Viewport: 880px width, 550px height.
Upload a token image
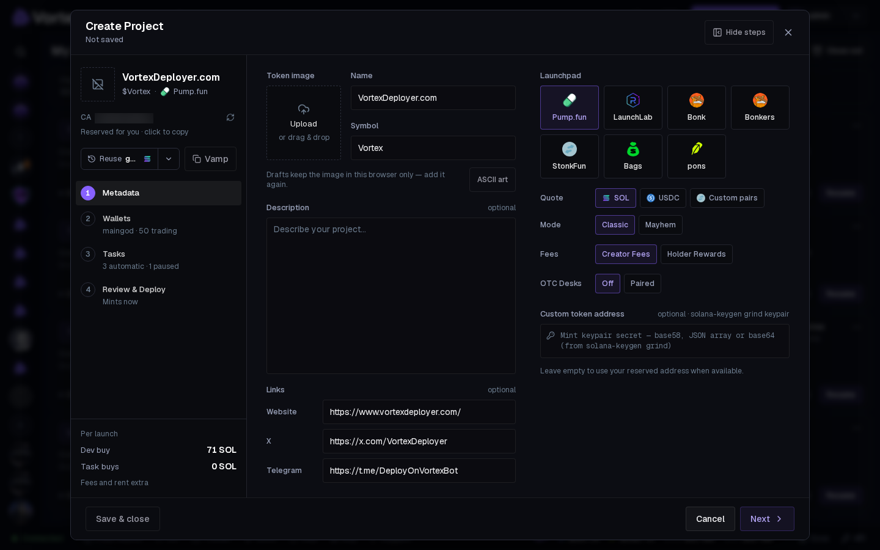(x=304, y=123)
